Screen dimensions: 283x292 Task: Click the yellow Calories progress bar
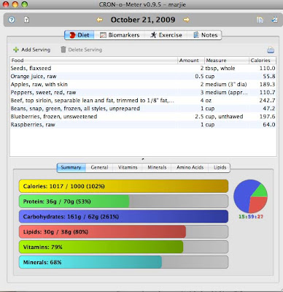[x=123, y=186]
